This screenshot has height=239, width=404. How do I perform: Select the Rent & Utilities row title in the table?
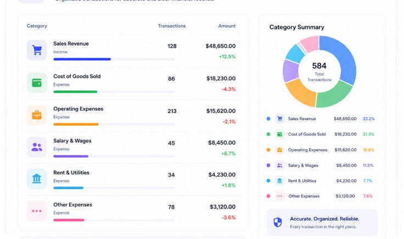[71, 173]
